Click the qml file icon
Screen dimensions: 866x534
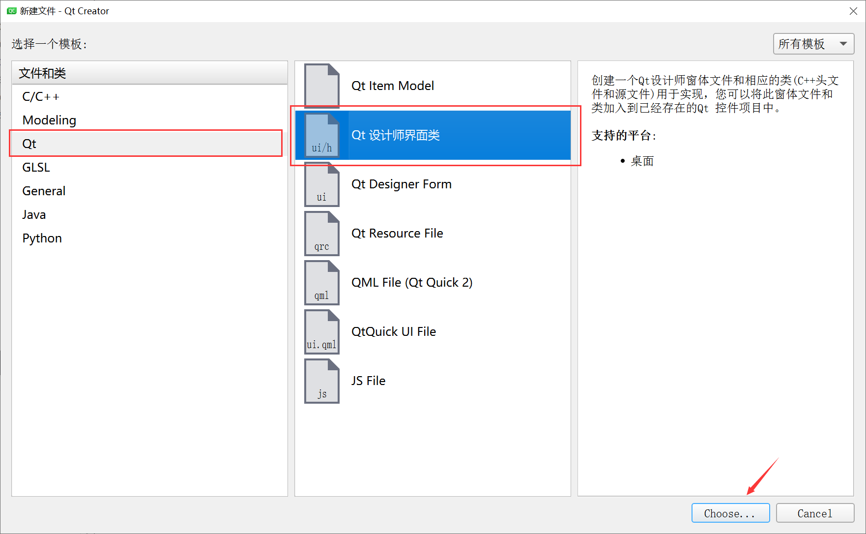322,282
